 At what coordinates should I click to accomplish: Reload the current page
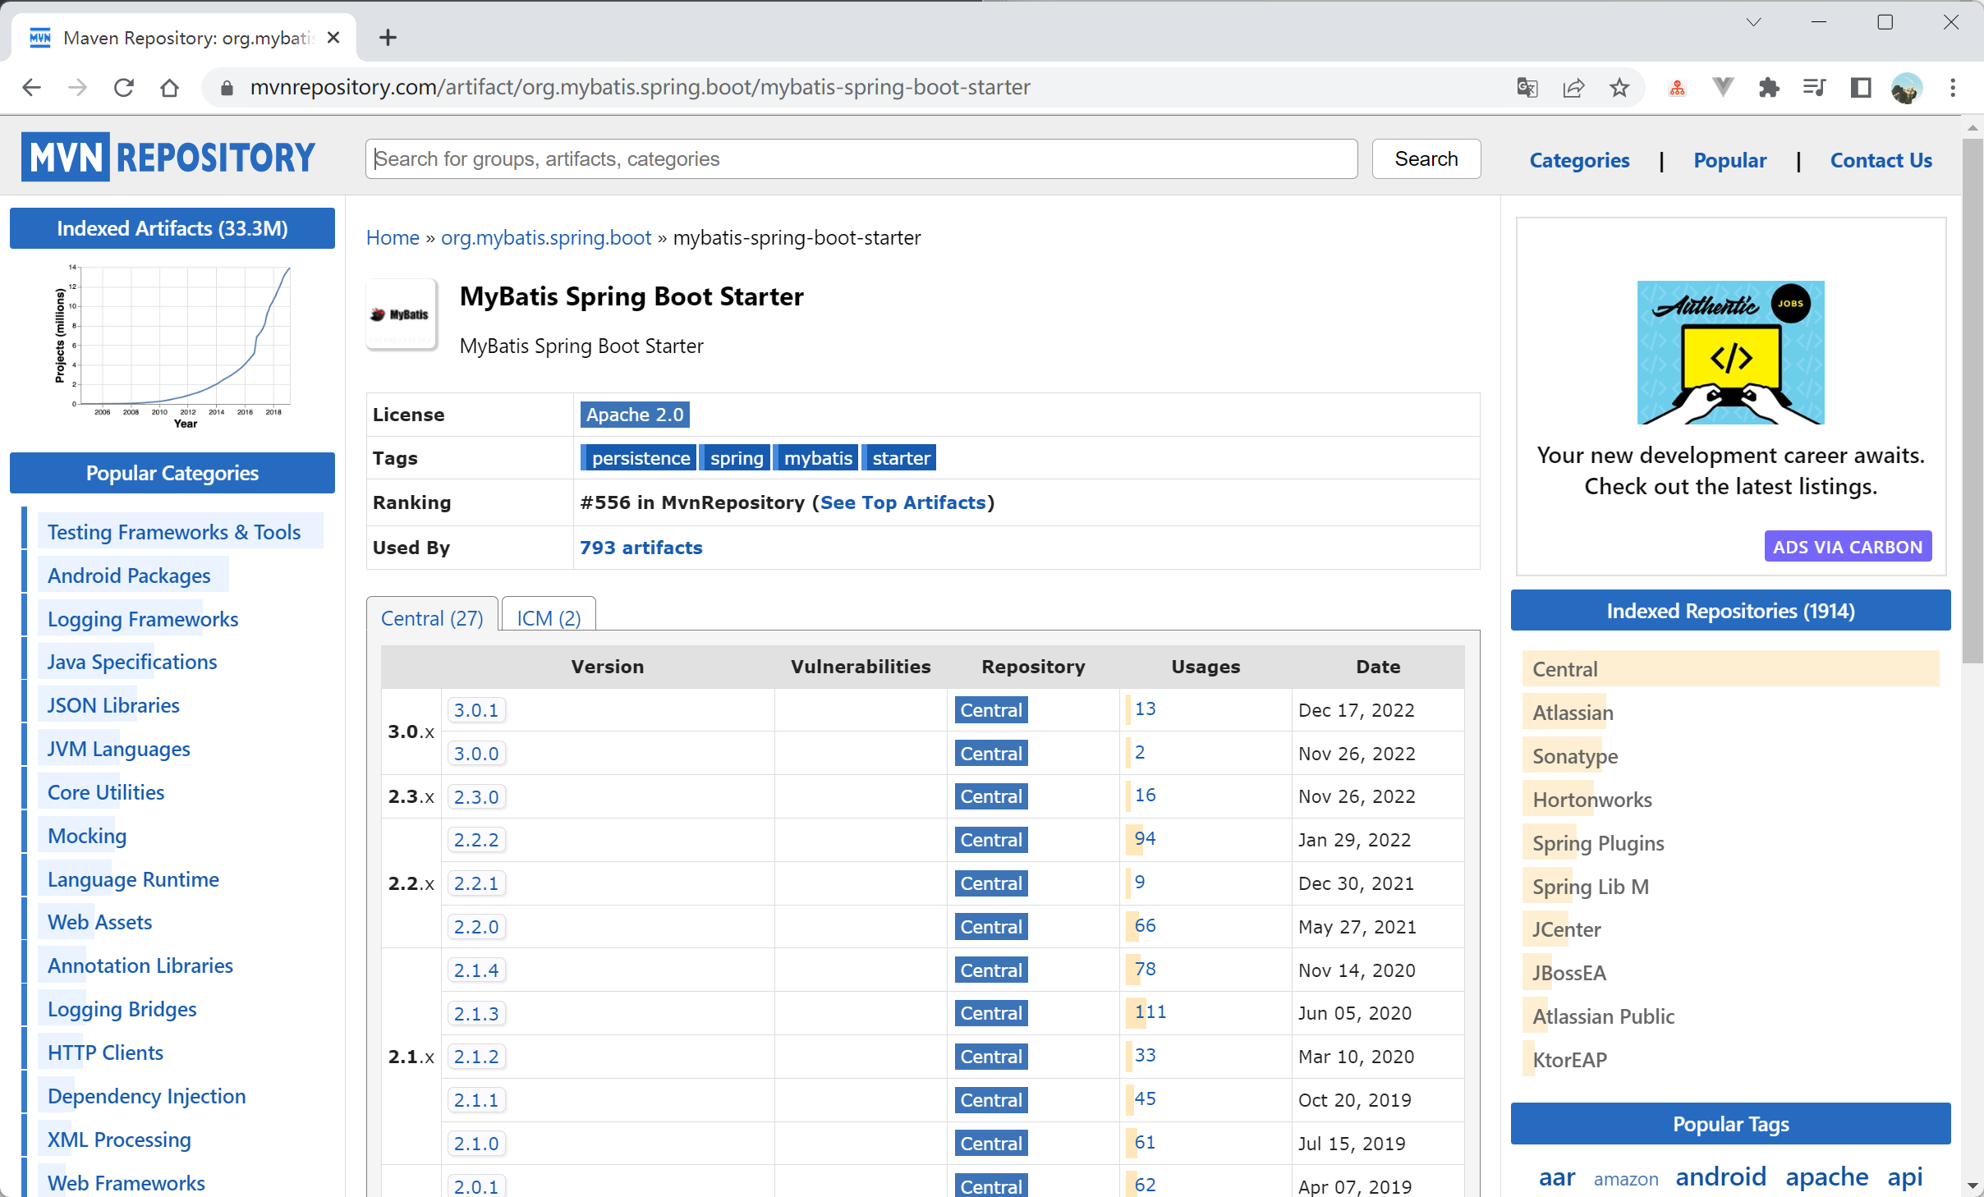[x=123, y=87]
